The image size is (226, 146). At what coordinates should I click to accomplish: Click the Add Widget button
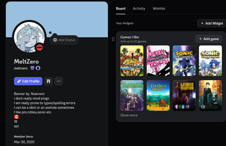tap(211, 23)
